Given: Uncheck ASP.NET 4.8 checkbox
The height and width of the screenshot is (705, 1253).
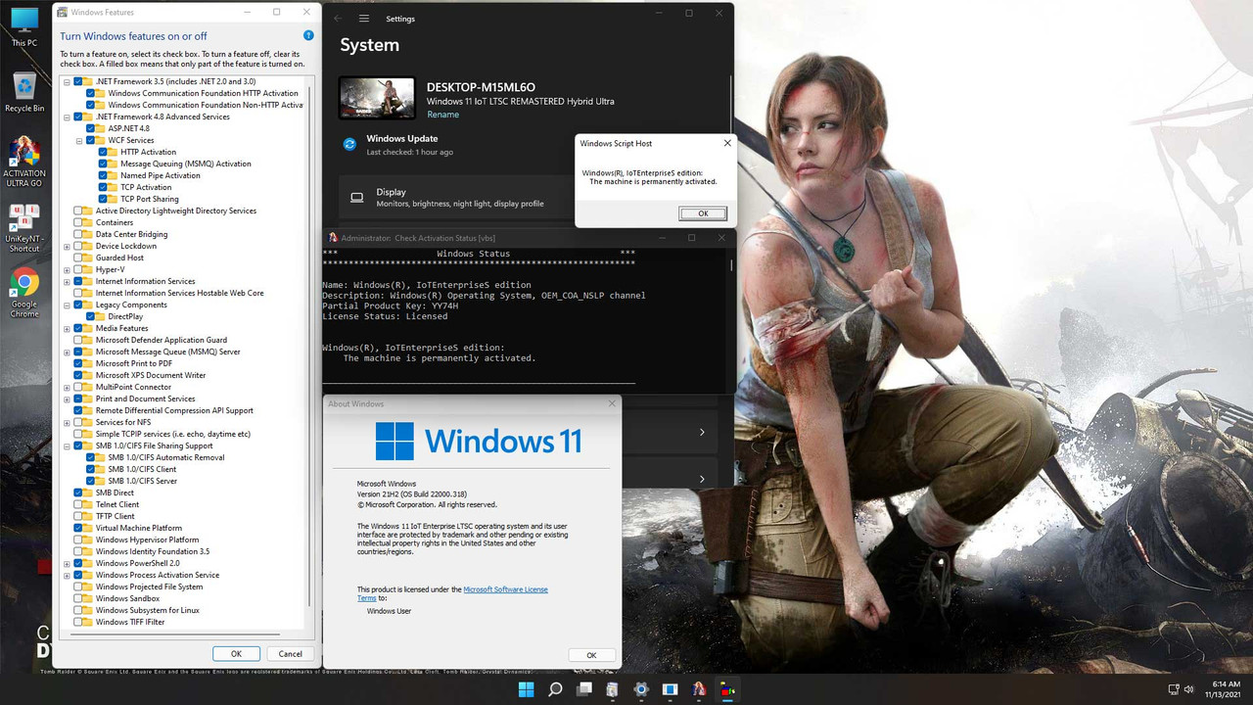Looking at the screenshot, I should pos(90,128).
